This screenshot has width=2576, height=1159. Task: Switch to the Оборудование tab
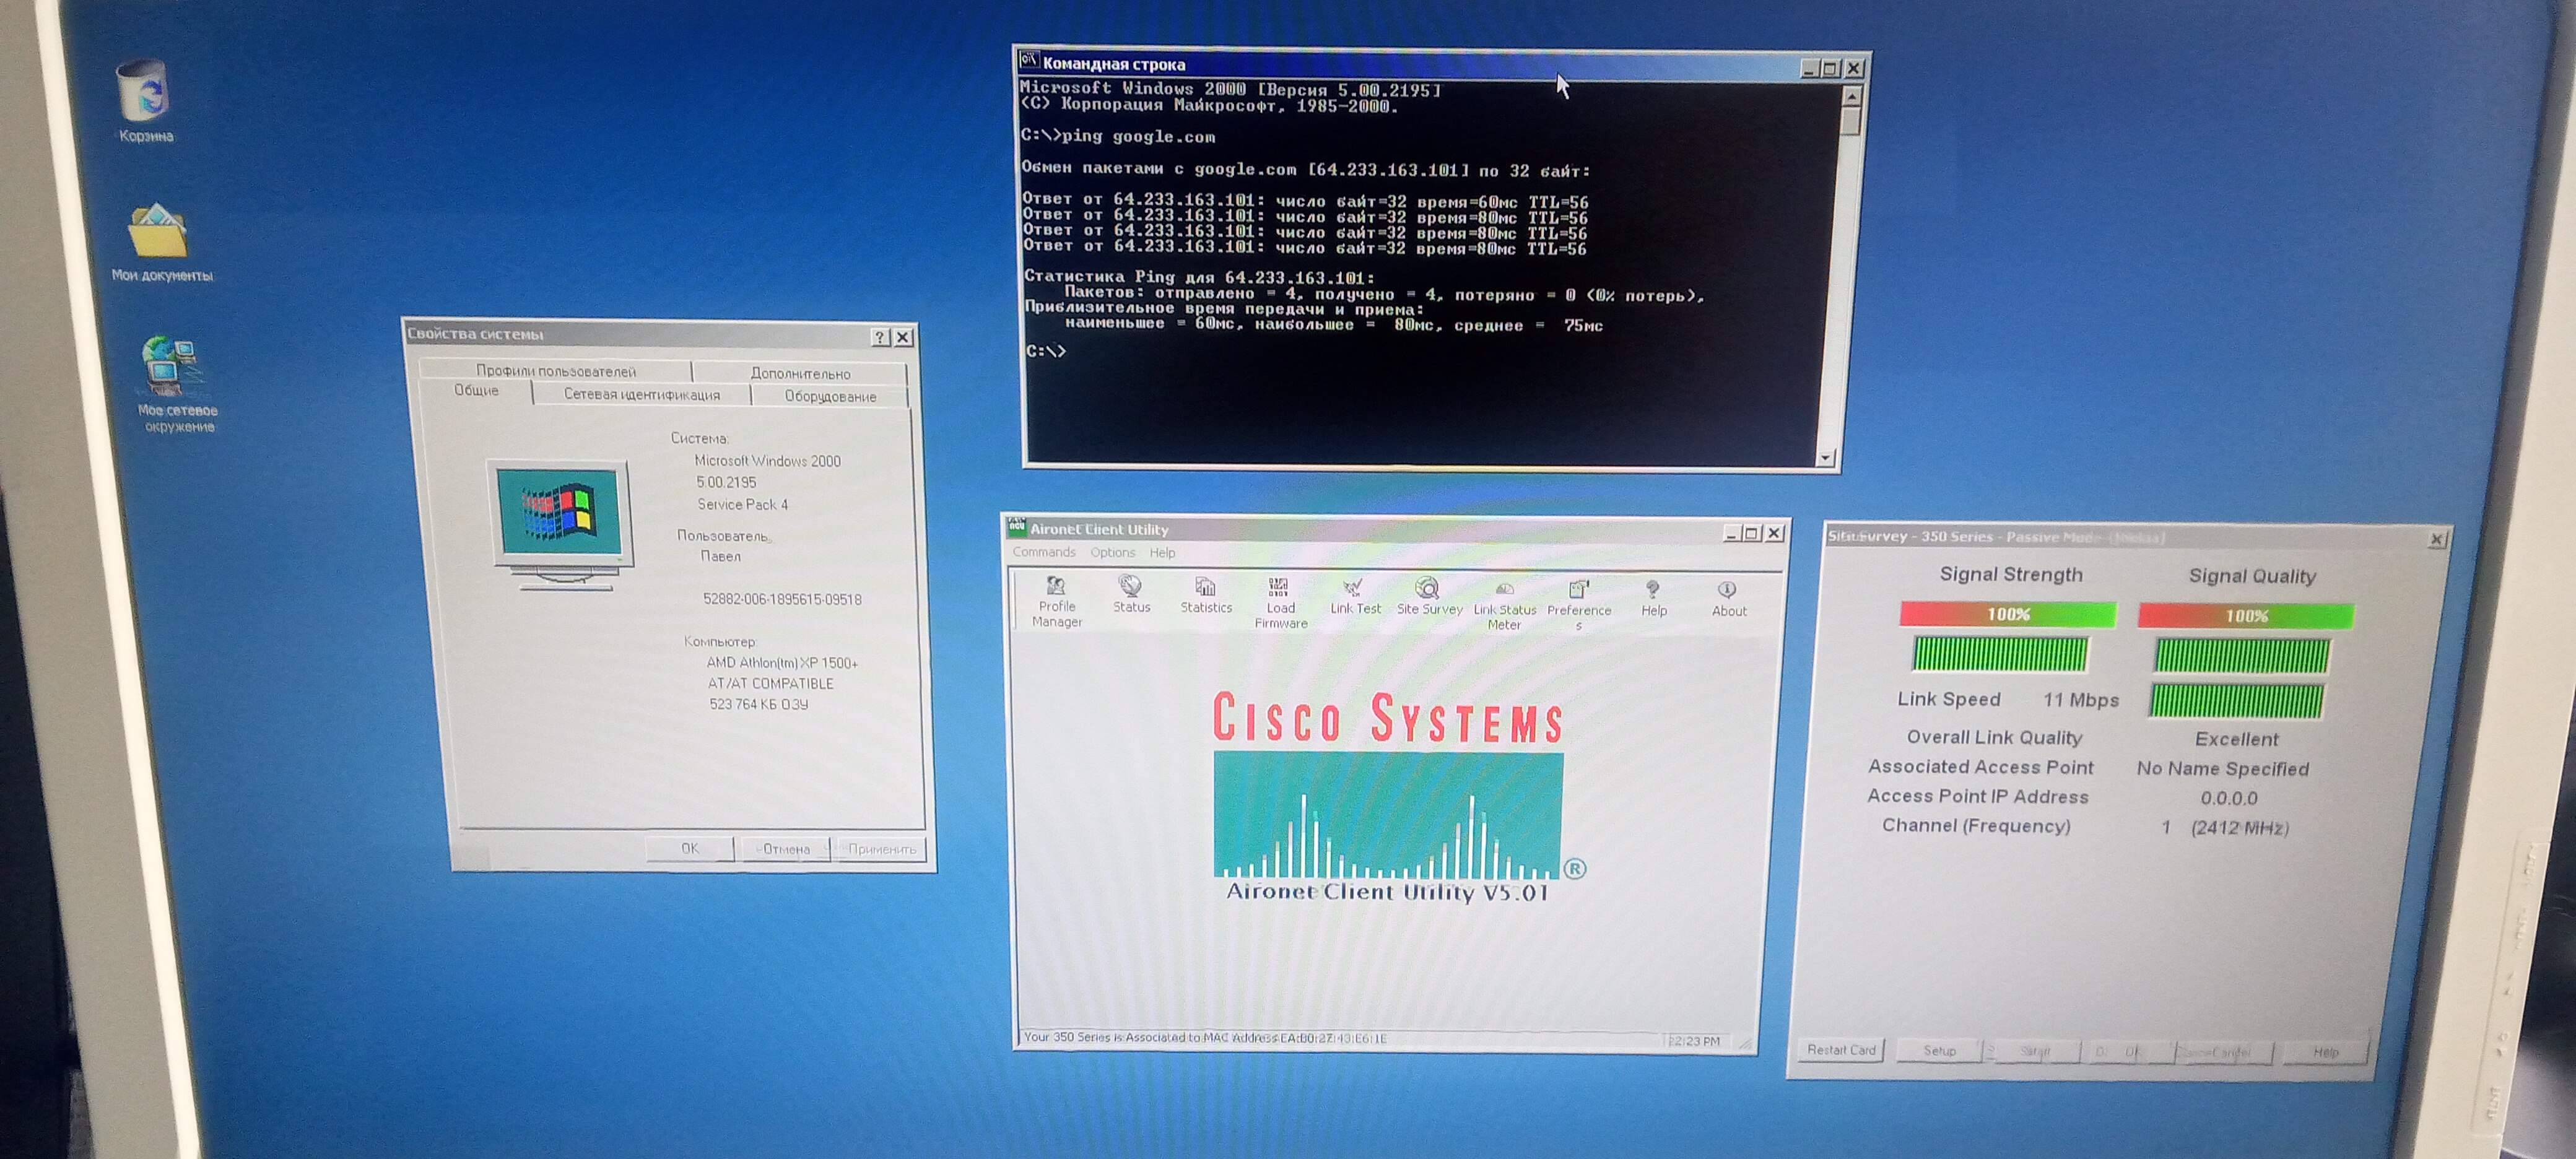[x=830, y=397]
